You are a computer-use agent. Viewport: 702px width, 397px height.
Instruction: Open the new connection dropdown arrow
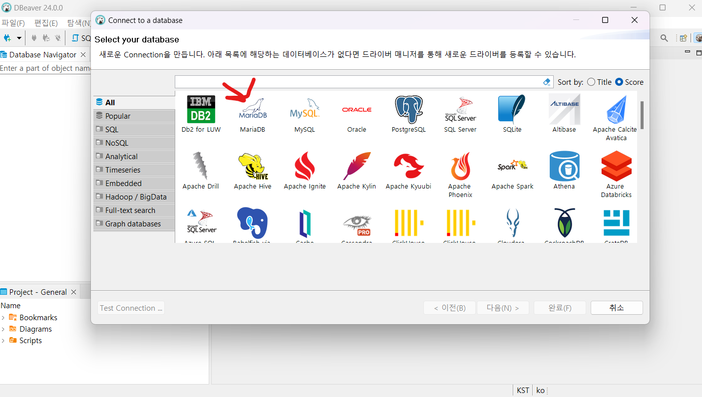(x=19, y=38)
